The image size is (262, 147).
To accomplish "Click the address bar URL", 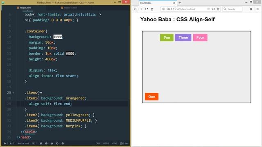I will tap(181, 9).
